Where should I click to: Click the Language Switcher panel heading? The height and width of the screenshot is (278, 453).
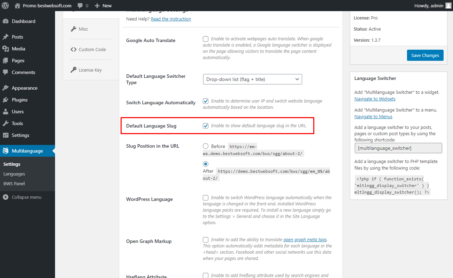pos(375,79)
